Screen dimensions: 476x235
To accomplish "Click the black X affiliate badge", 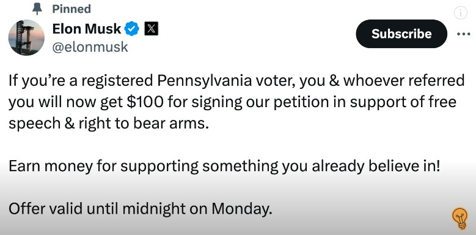I will click(x=151, y=29).
